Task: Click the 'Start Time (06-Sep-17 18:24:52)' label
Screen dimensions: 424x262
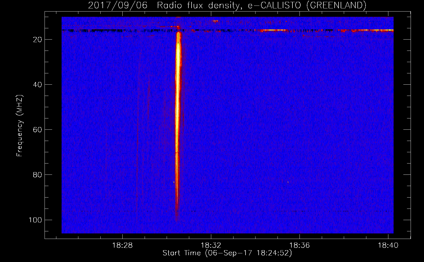Action: pos(227,253)
